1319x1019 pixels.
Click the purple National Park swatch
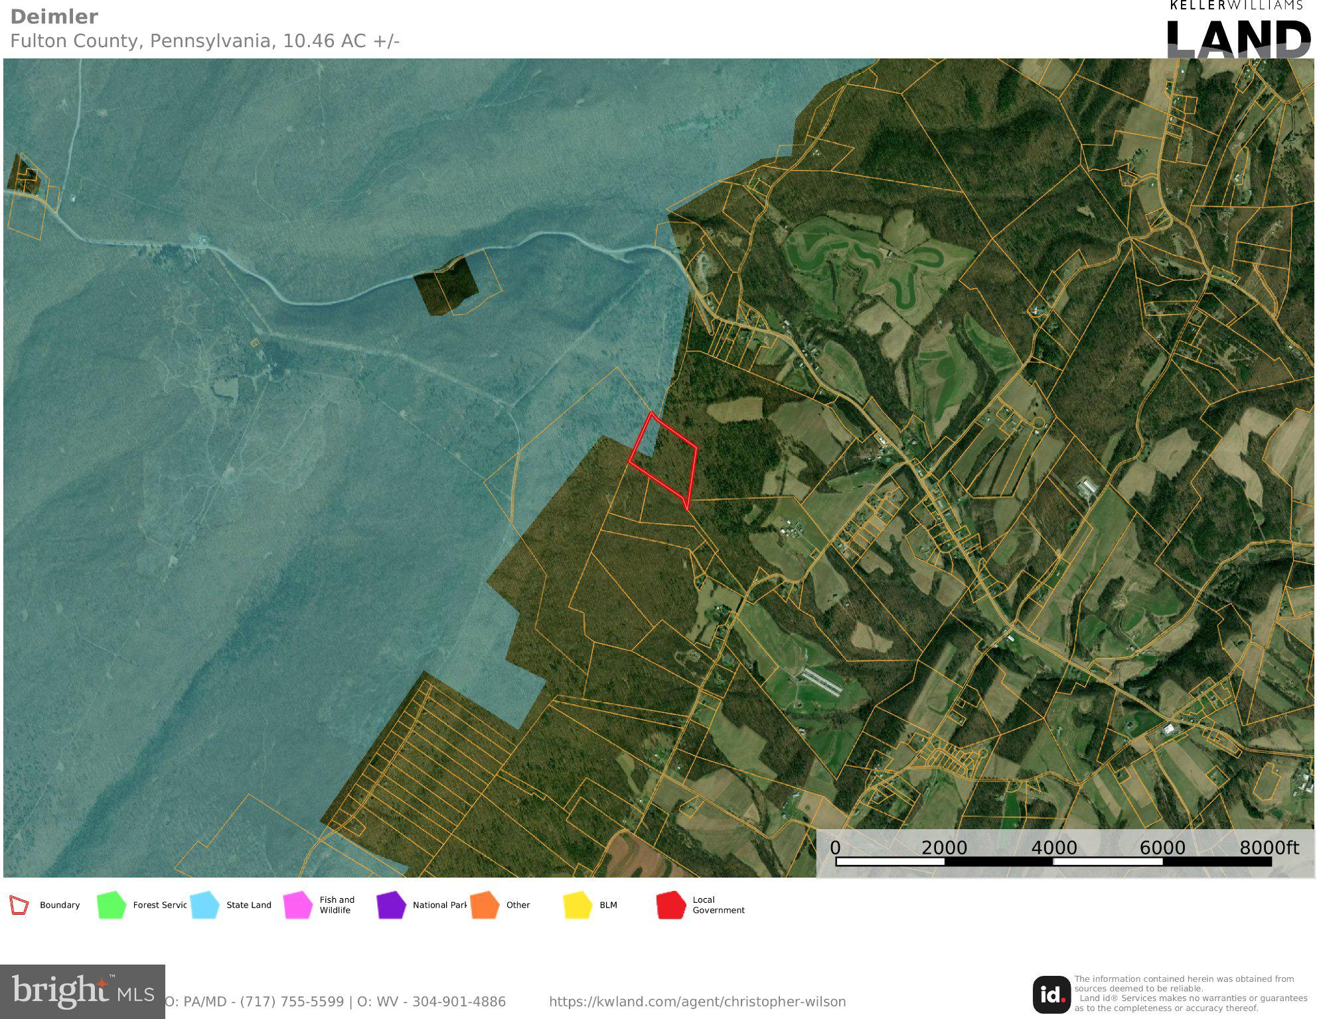click(391, 905)
